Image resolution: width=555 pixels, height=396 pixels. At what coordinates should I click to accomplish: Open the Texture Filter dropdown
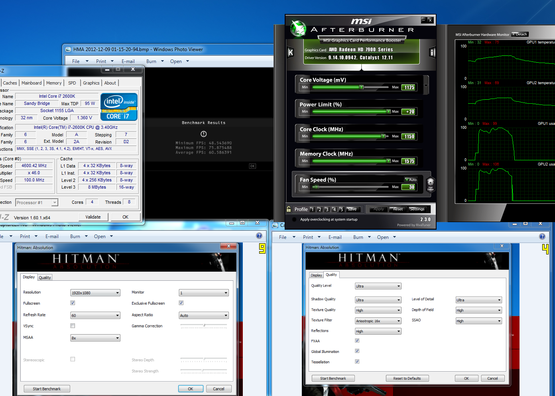tap(378, 321)
